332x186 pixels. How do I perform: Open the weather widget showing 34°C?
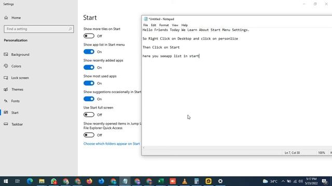(x=270, y=181)
